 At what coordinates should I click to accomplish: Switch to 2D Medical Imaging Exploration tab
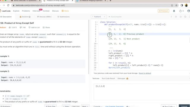tap(91, 1)
